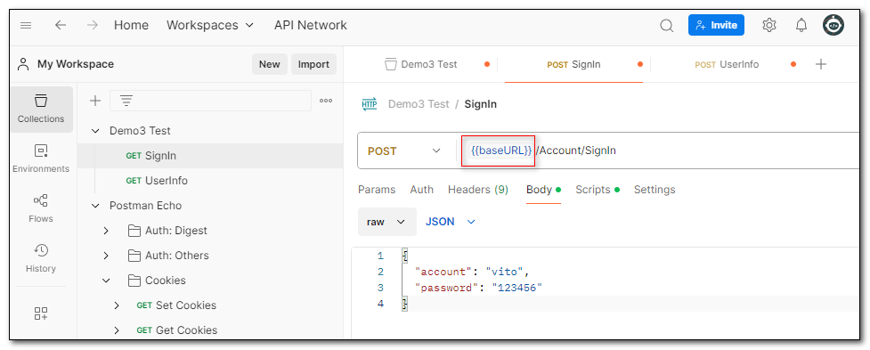Switch to the POST SignIn tab

(x=573, y=64)
